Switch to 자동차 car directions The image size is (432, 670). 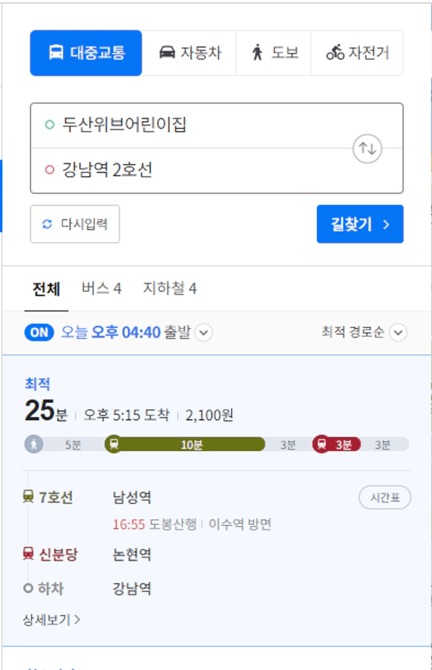190,53
